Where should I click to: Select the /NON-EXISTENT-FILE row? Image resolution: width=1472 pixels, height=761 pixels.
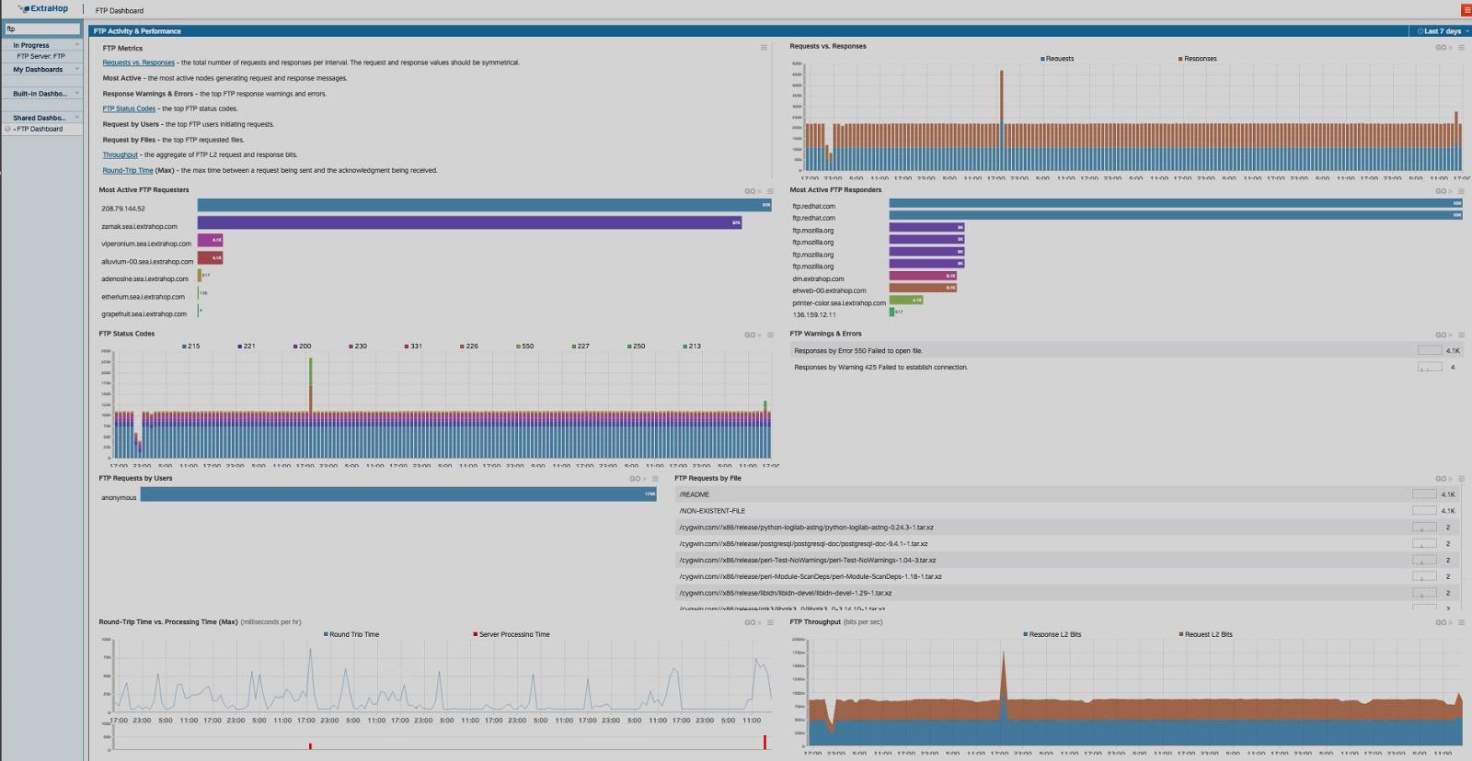[1068, 511]
